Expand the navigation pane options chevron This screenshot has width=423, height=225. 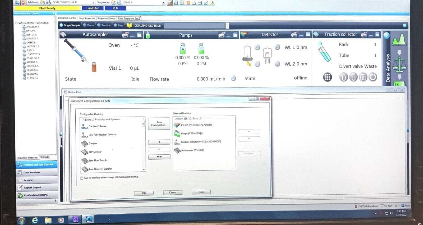[x=56, y=201]
